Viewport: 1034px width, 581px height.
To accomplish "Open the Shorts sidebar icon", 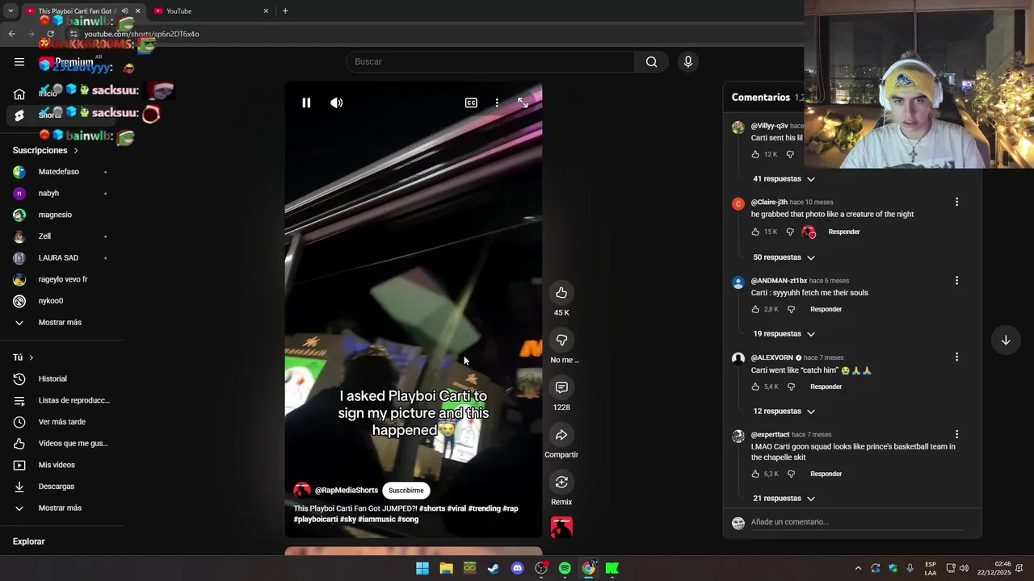I will coord(19,115).
